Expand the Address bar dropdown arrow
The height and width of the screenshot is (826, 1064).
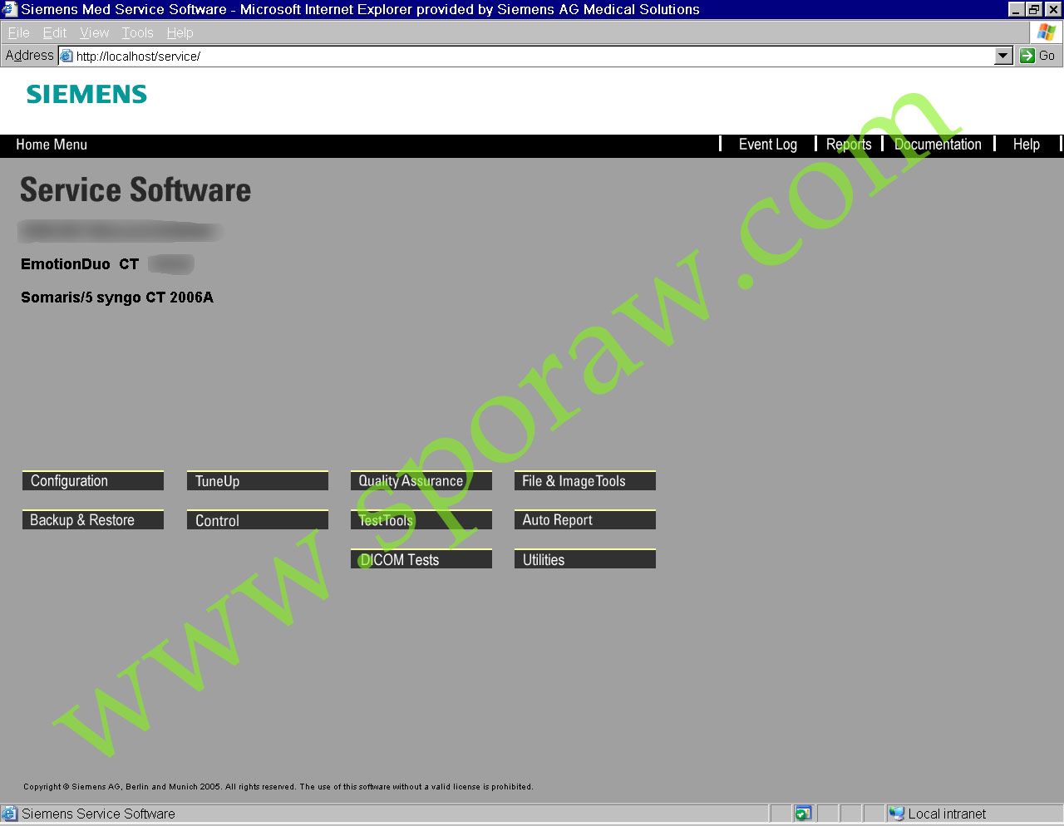(1003, 56)
